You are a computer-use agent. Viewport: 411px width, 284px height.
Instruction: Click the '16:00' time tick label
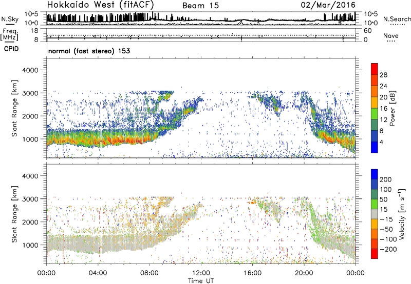[252, 273]
